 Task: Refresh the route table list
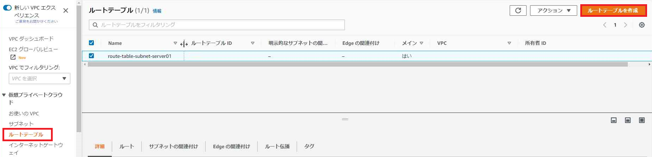coord(518,11)
